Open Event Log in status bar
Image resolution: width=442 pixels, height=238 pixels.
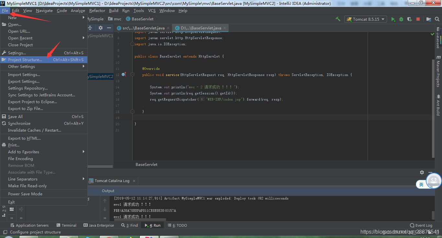[x=421, y=225]
